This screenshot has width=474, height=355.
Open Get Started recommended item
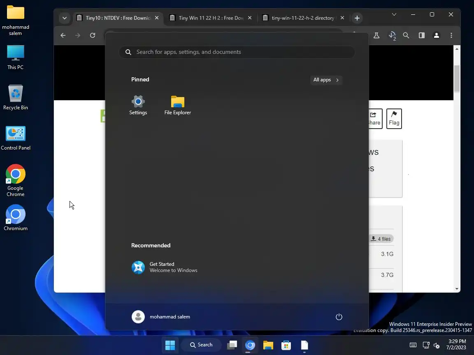165,267
